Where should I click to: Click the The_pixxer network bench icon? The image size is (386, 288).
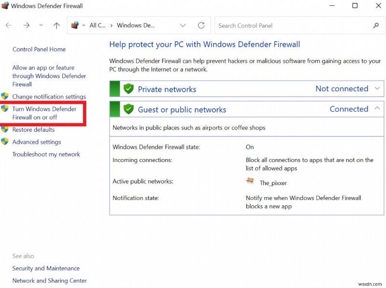pyautogui.click(x=250, y=181)
